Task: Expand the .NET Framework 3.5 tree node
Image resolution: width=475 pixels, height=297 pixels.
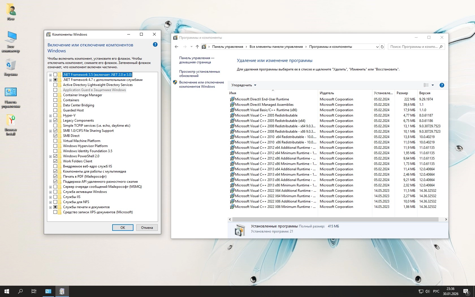Action: point(51,75)
